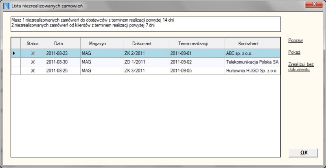
Task: Click the X status icon for ZK 3/2011
Action: (x=33, y=71)
